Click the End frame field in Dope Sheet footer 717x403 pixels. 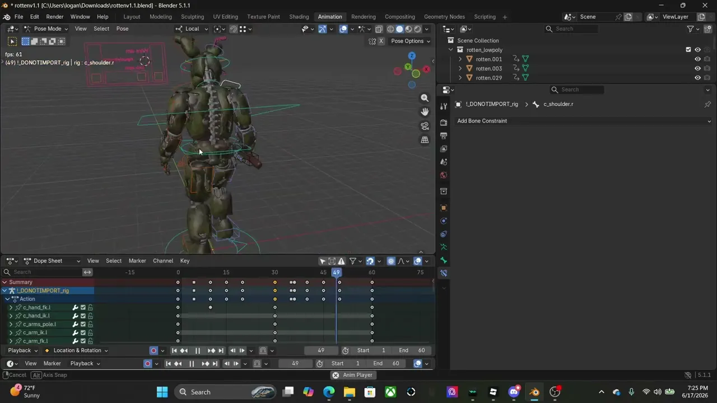412,350
